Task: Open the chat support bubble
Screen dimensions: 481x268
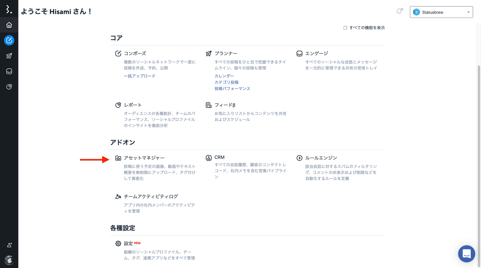Action: click(x=466, y=254)
